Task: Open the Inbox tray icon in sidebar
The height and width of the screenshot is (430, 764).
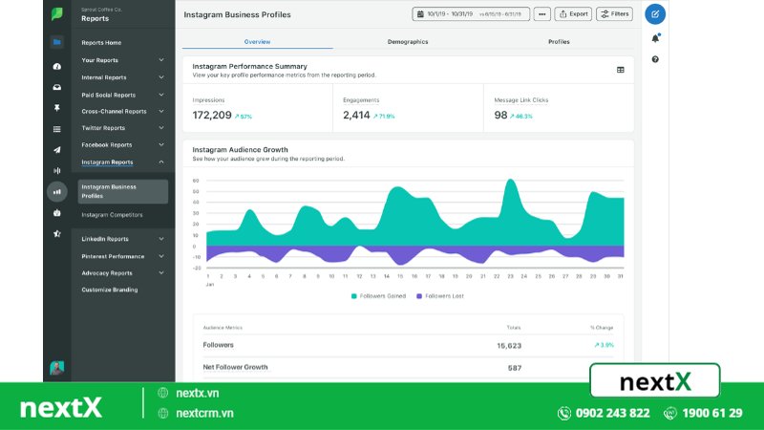Action: (57, 87)
